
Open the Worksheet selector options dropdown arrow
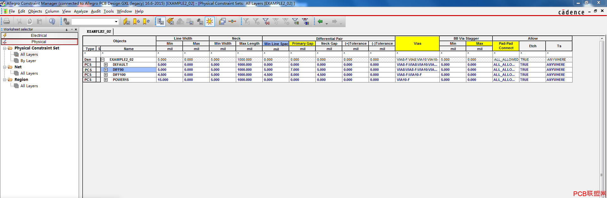pyautogui.click(x=72, y=29)
